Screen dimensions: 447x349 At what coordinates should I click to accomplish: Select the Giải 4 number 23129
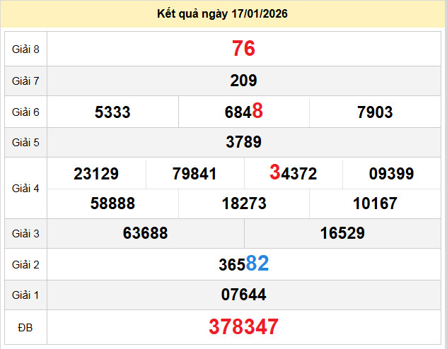pos(96,174)
